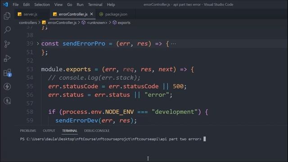
Task: Open the Problems panel tab
Action: 28,130
